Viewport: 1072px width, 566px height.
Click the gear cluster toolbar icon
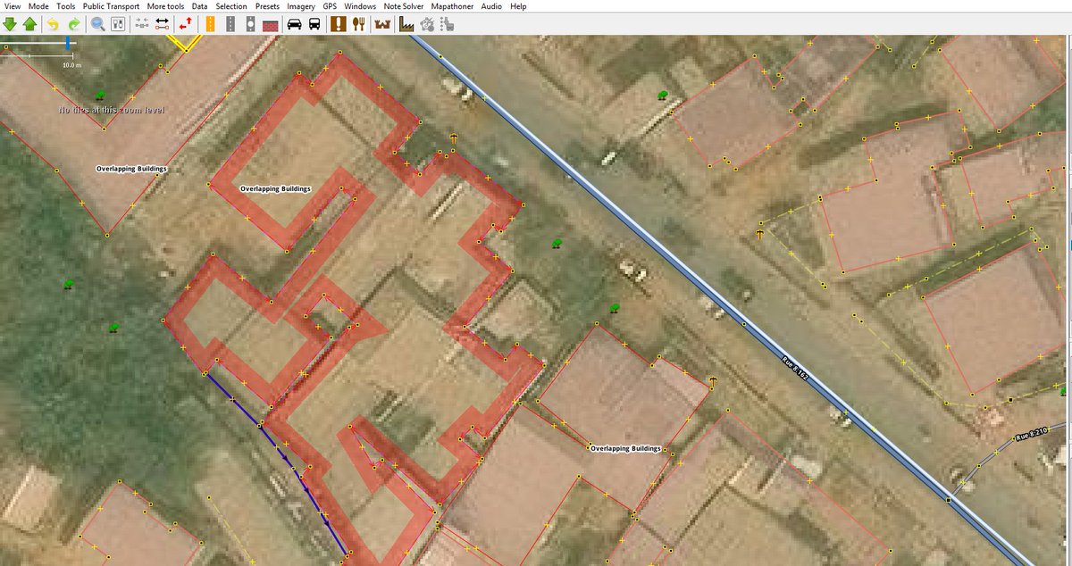428,24
